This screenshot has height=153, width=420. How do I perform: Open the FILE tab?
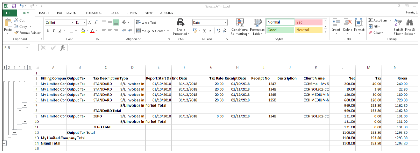[9, 13]
